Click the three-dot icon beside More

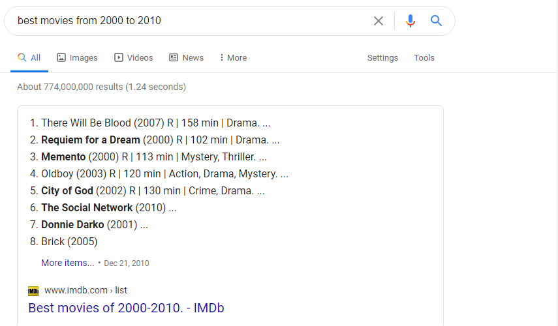[222, 57]
